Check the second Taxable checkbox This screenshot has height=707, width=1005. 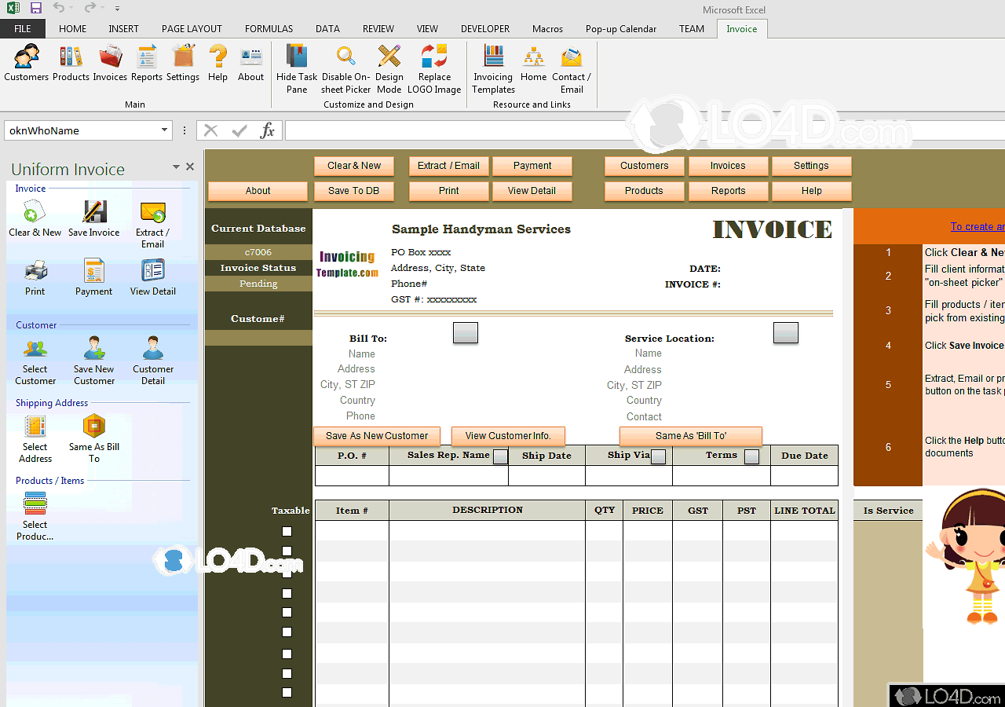[287, 551]
